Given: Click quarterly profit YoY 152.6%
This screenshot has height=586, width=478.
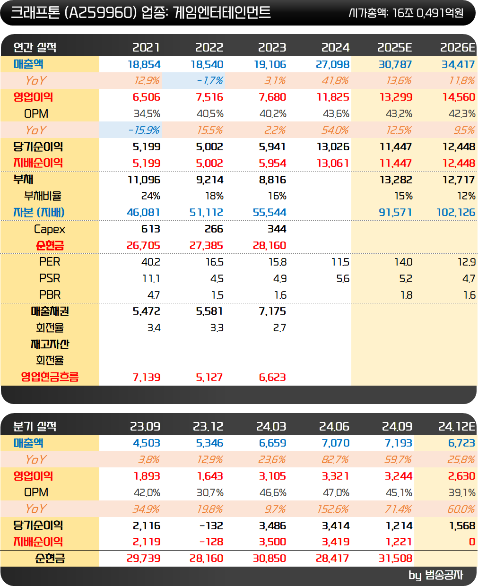Looking at the screenshot, I should click(333, 509).
